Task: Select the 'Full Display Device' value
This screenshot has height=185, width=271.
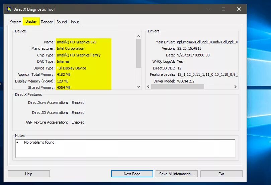Action: click(x=71, y=68)
